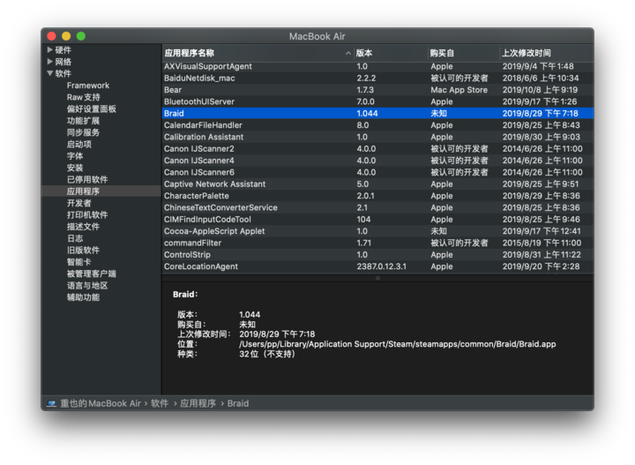
Task: Click the Braid app path text
Action: pos(397,344)
